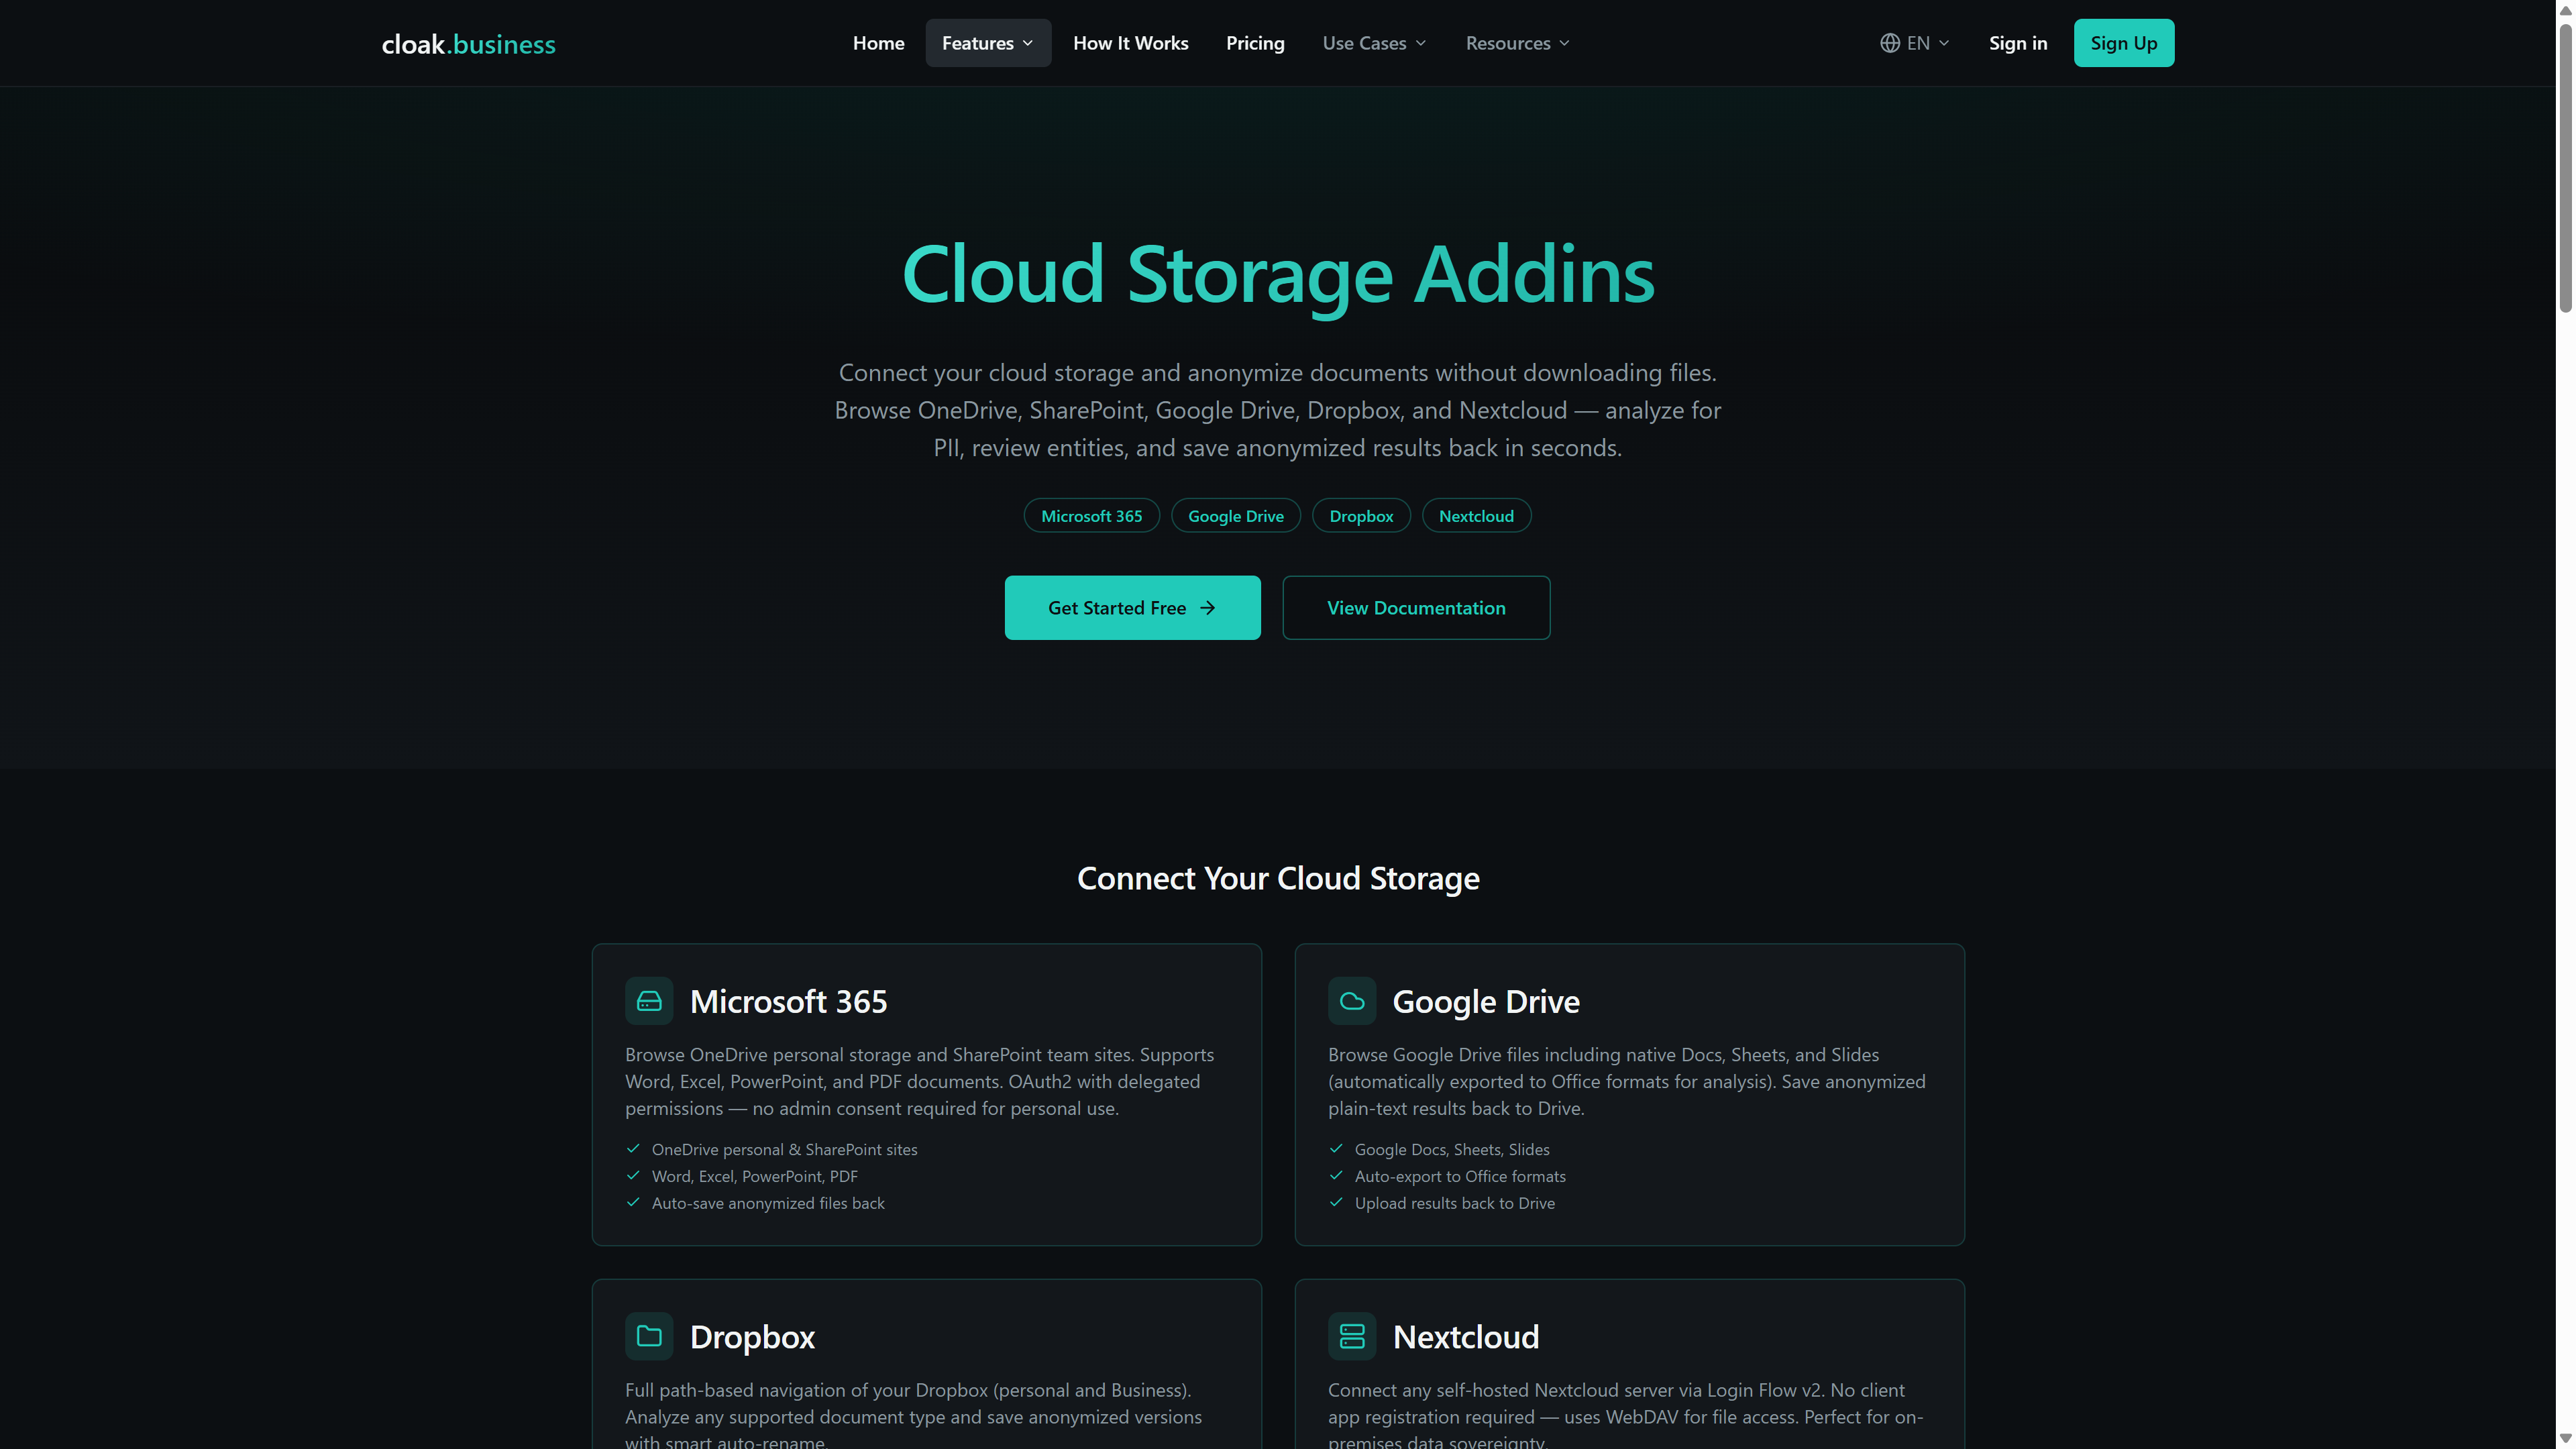Click the Dropbox folder icon

pyautogui.click(x=649, y=1336)
